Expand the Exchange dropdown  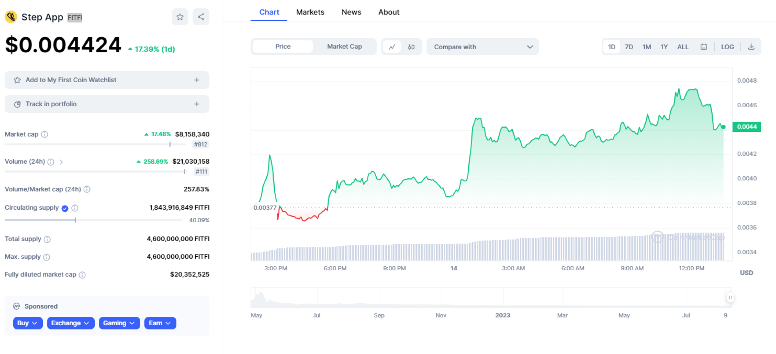coord(70,323)
